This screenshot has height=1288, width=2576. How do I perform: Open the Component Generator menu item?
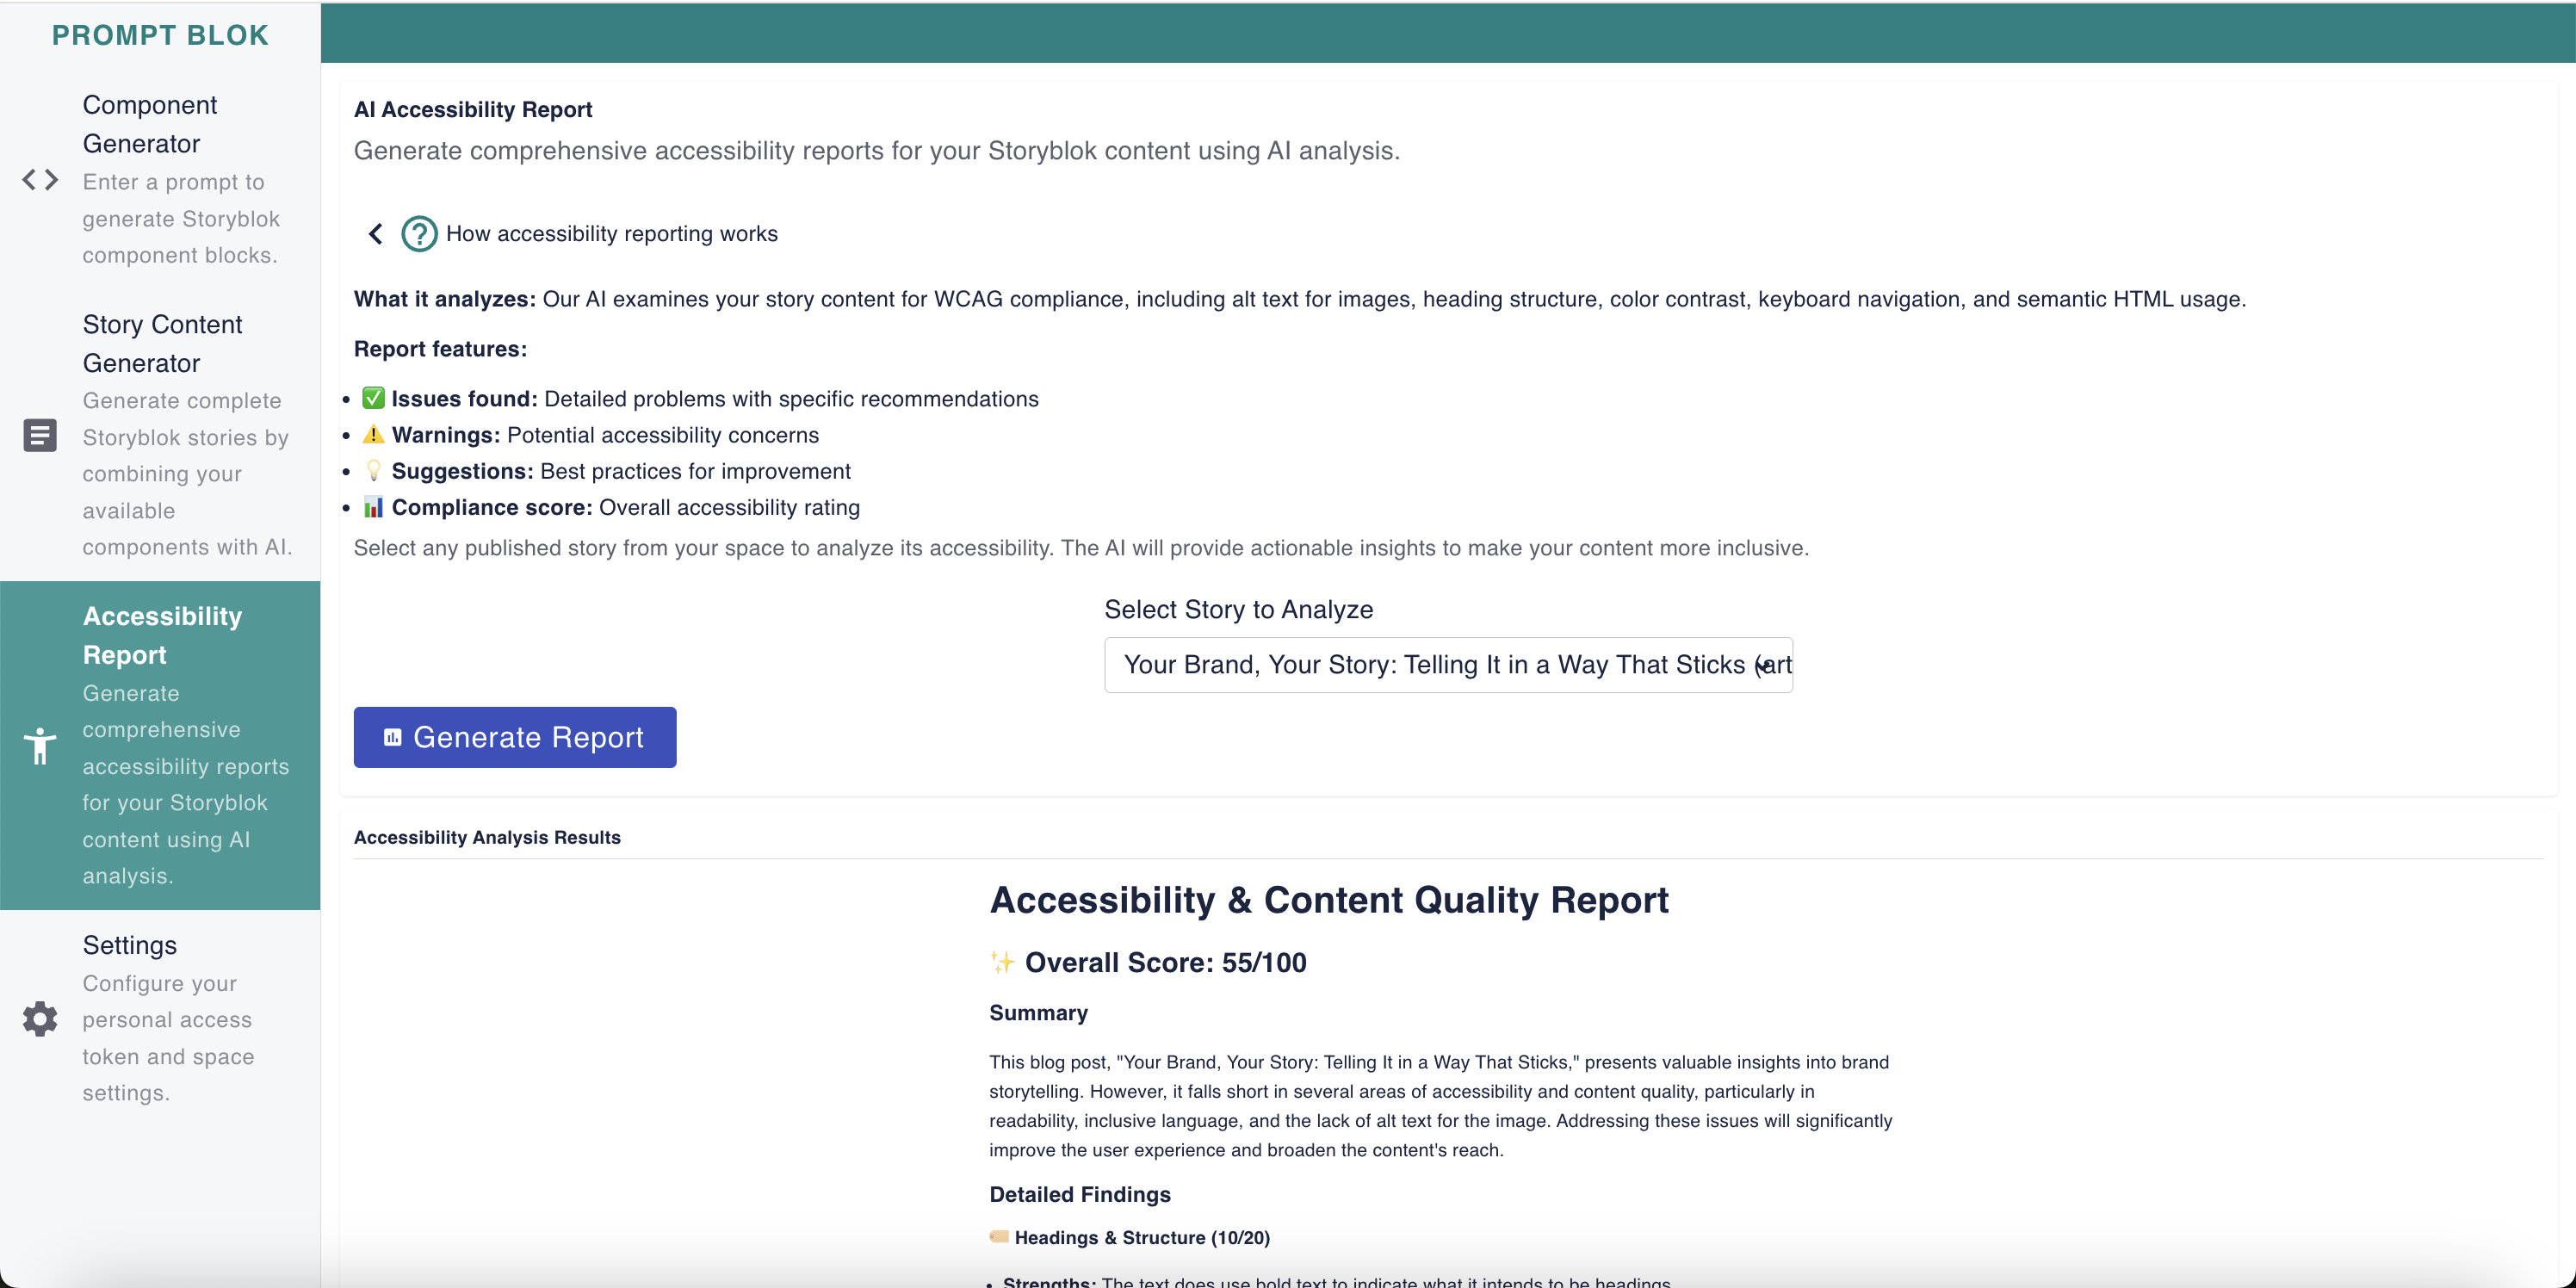(x=150, y=124)
